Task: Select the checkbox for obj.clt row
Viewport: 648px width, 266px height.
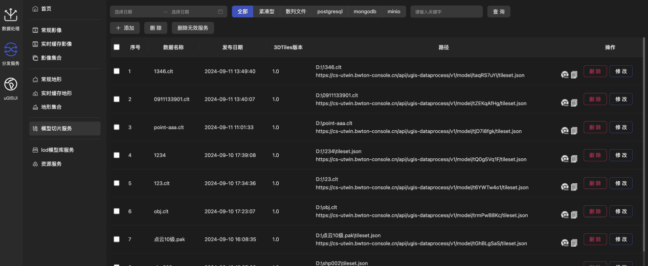Action: coord(117,211)
